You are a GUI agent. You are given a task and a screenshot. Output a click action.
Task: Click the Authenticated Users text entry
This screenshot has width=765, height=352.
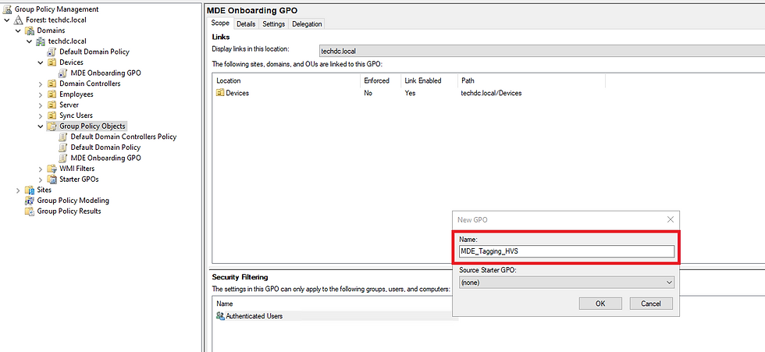(x=254, y=316)
